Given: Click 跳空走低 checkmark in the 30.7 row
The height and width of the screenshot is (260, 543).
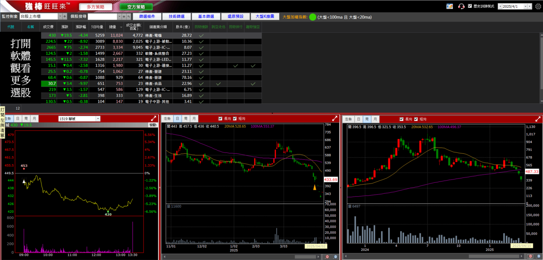Looking at the screenshot, I should [x=219, y=84].
